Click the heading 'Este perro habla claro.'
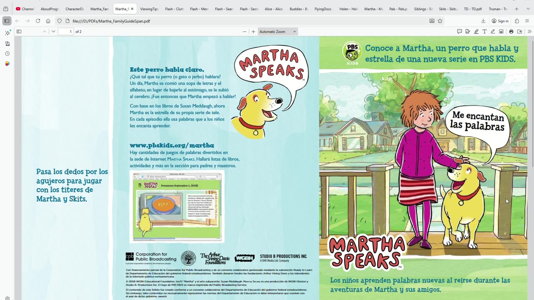This screenshot has height=300, width=534. (x=167, y=70)
